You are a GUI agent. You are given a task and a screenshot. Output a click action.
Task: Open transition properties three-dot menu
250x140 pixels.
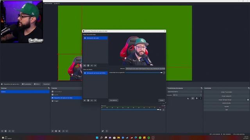click(200, 98)
